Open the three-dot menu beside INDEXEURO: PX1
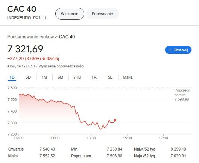This screenshot has width=199, height=163. pyautogui.click(x=45, y=17)
